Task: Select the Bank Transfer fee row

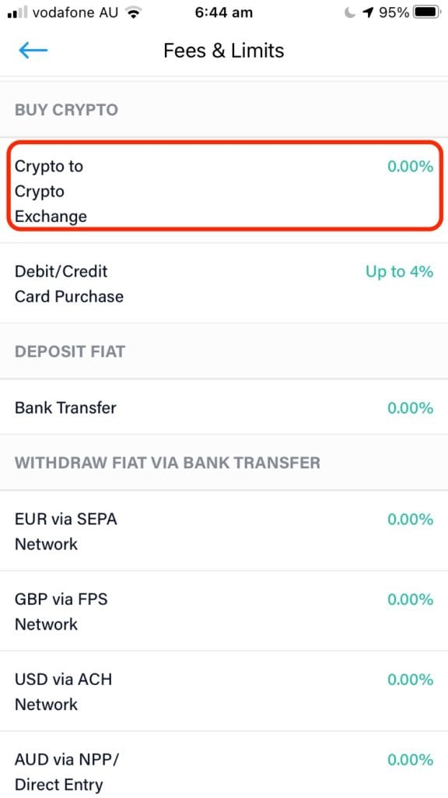Action: pos(224,408)
